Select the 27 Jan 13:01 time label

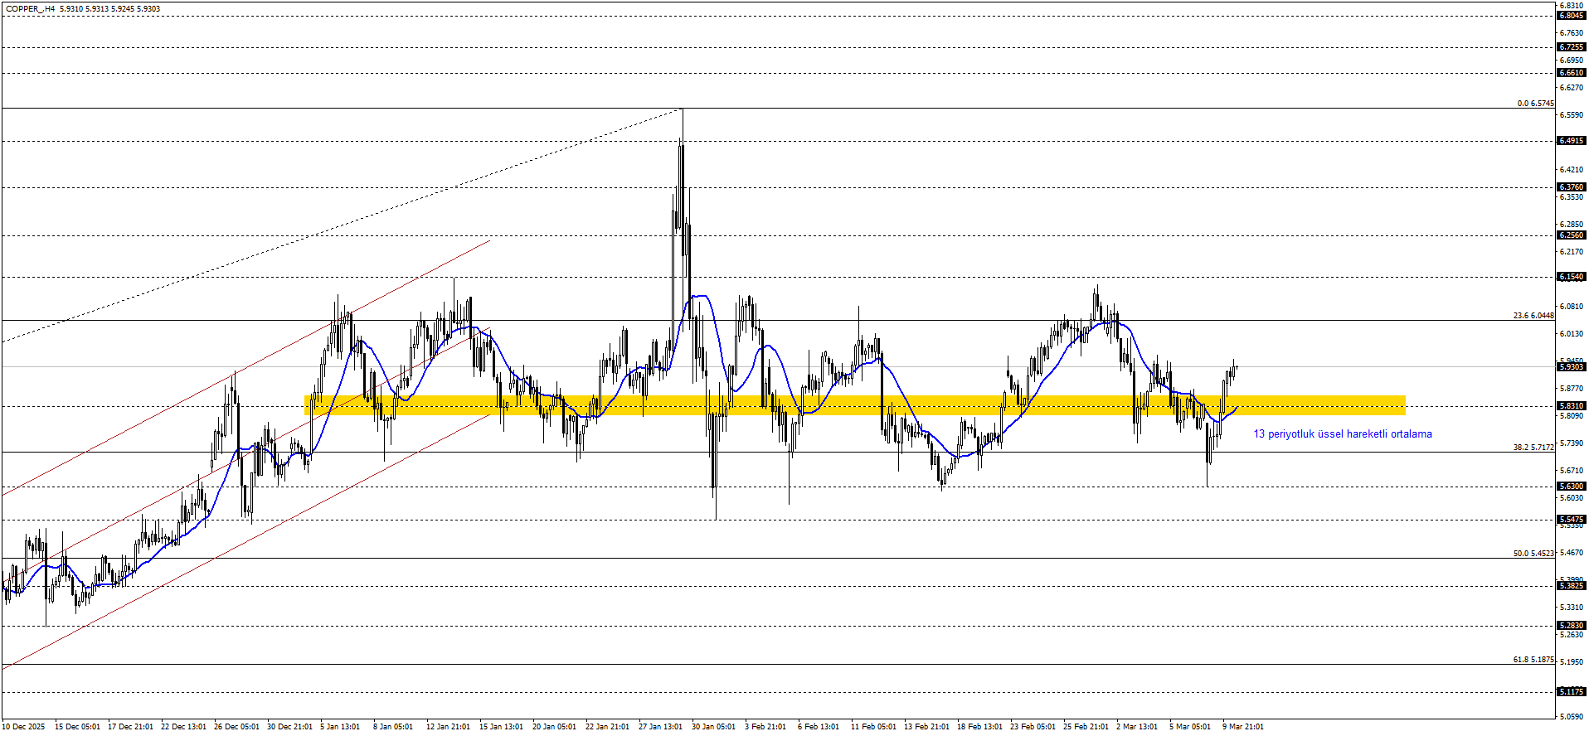tap(660, 727)
